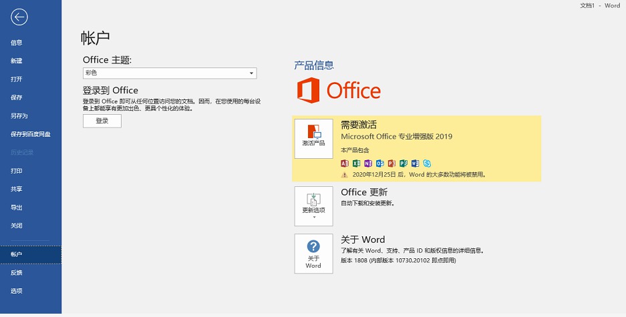The image size is (626, 317).
Task: Open the 反馈 page
Action: pos(17,273)
